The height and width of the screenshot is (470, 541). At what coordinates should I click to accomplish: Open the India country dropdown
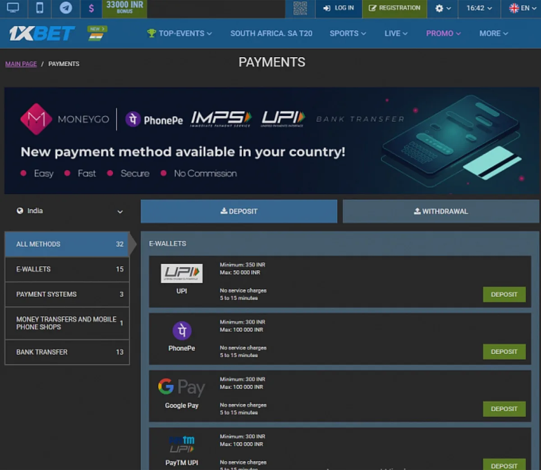(70, 211)
